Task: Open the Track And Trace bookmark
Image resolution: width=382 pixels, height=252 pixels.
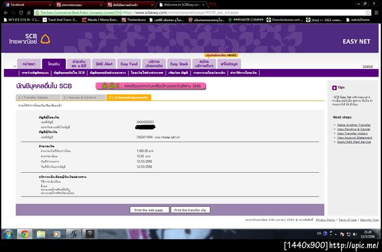Action: pyautogui.click(x=60, y=20)
